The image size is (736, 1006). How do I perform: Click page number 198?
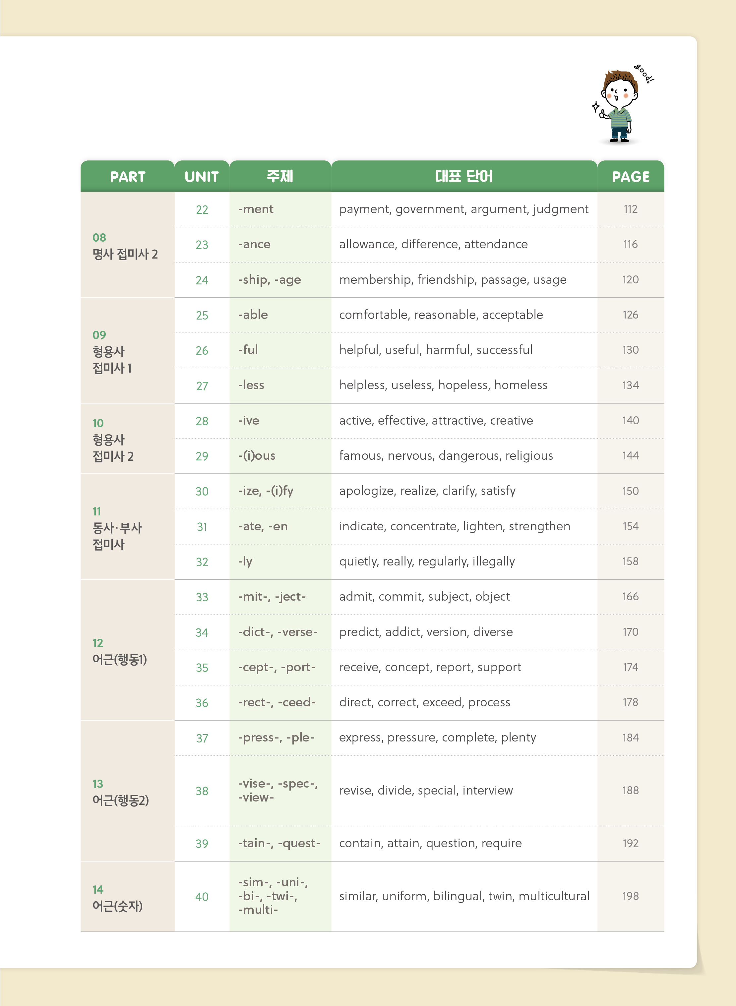(631, 896)
